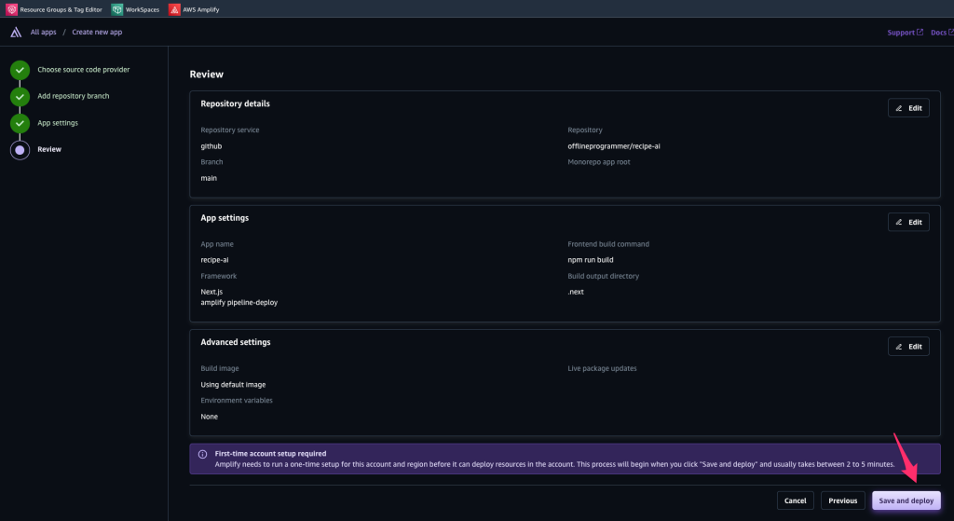
Task: Edit the Repository details section
Action: pos(908,108)
